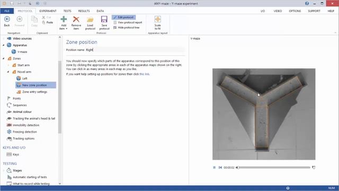Open the FILE menu
Screen dimensions: 339x191
click(x=7, y=11)
